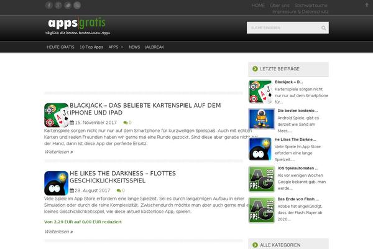Open comments bubble on Blackjack article

click(126, 123)
